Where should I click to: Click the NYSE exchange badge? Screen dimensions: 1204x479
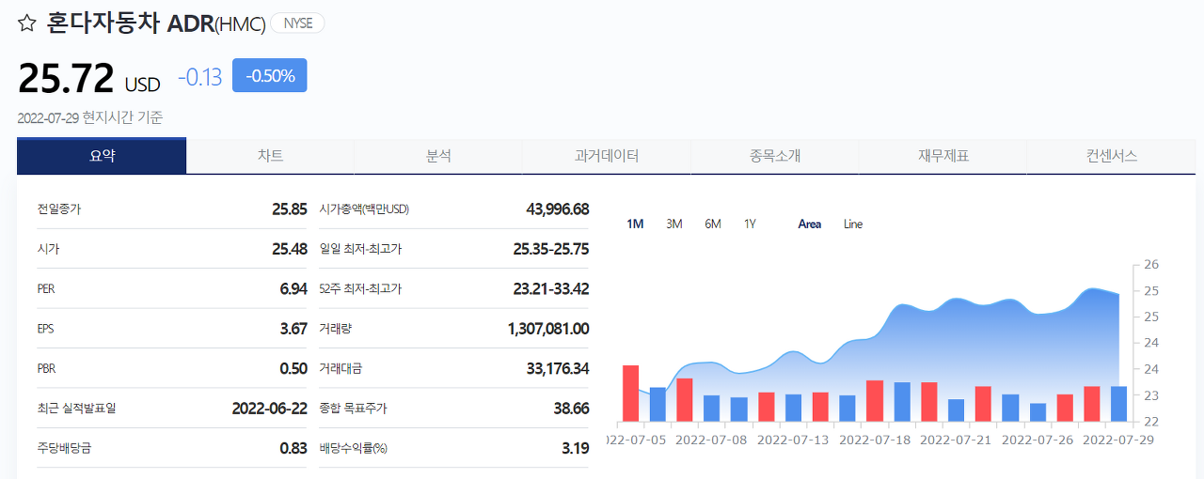coord(297,23)
